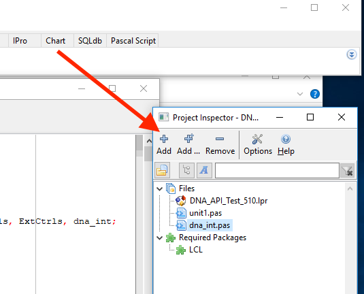Click Remove in Project Inspector toolbar
364x294 pixels.
(x=220, y=144)
